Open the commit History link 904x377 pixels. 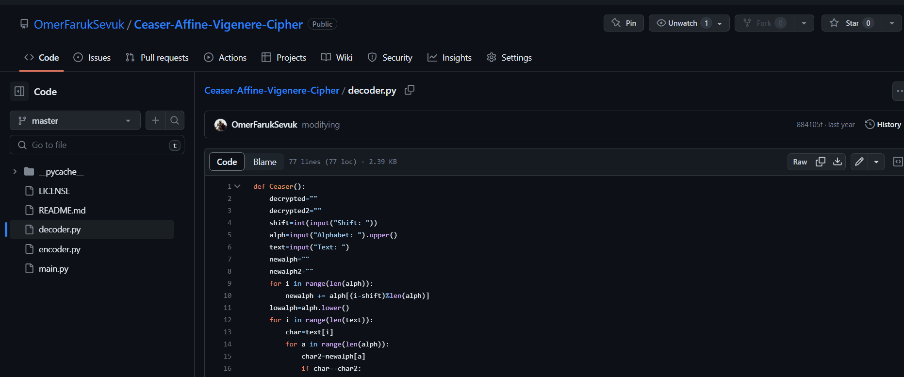coord(883,124)
